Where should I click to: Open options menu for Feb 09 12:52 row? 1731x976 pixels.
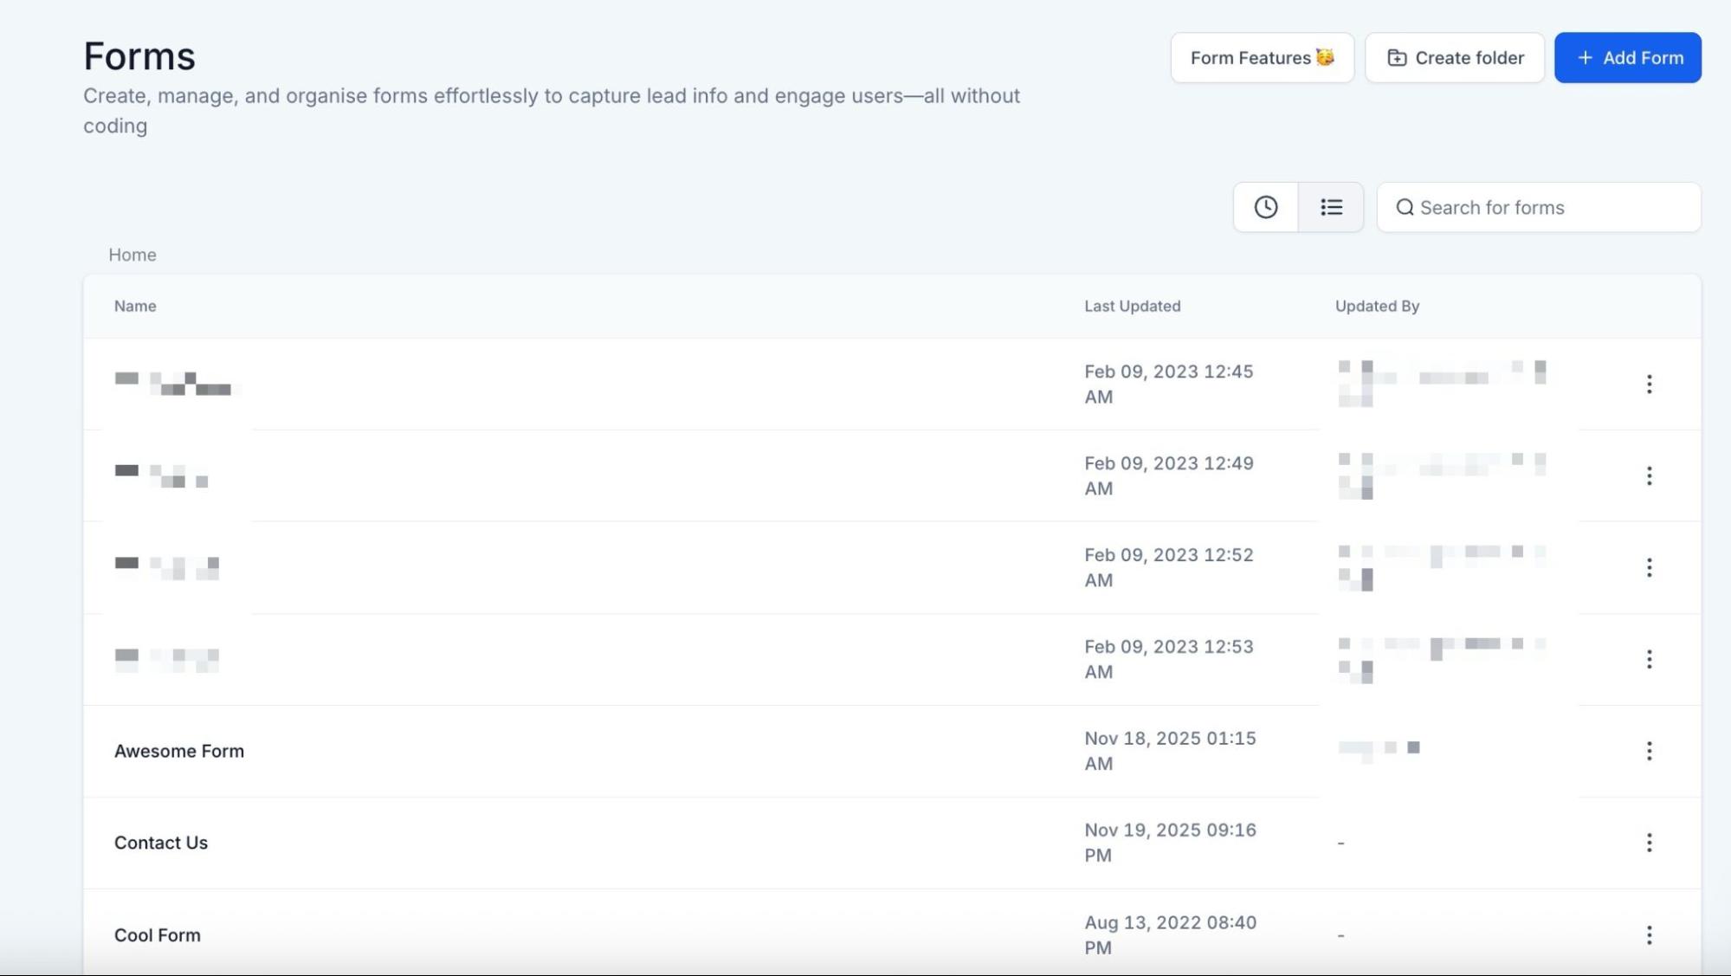[x=1649, y=567]
